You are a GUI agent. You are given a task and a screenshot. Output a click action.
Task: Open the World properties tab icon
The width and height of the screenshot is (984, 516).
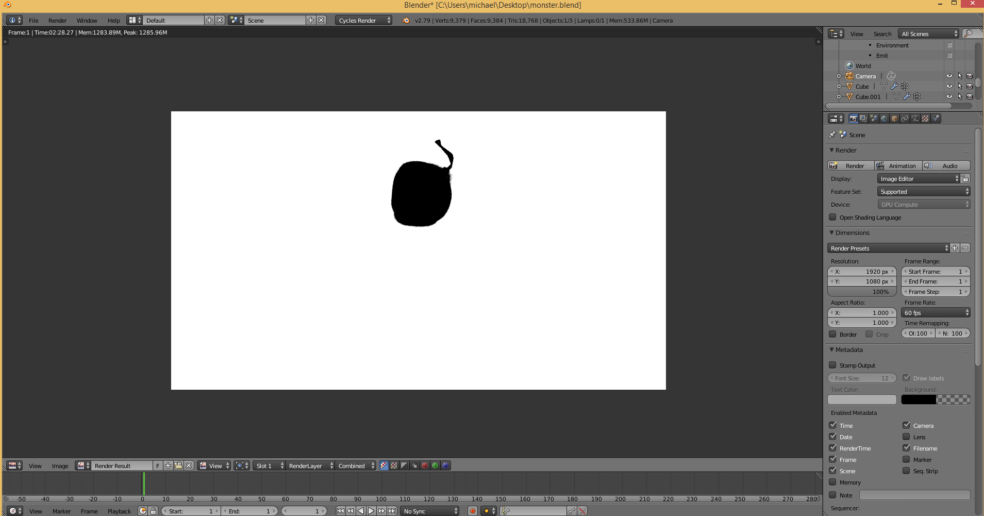[884, 119]
